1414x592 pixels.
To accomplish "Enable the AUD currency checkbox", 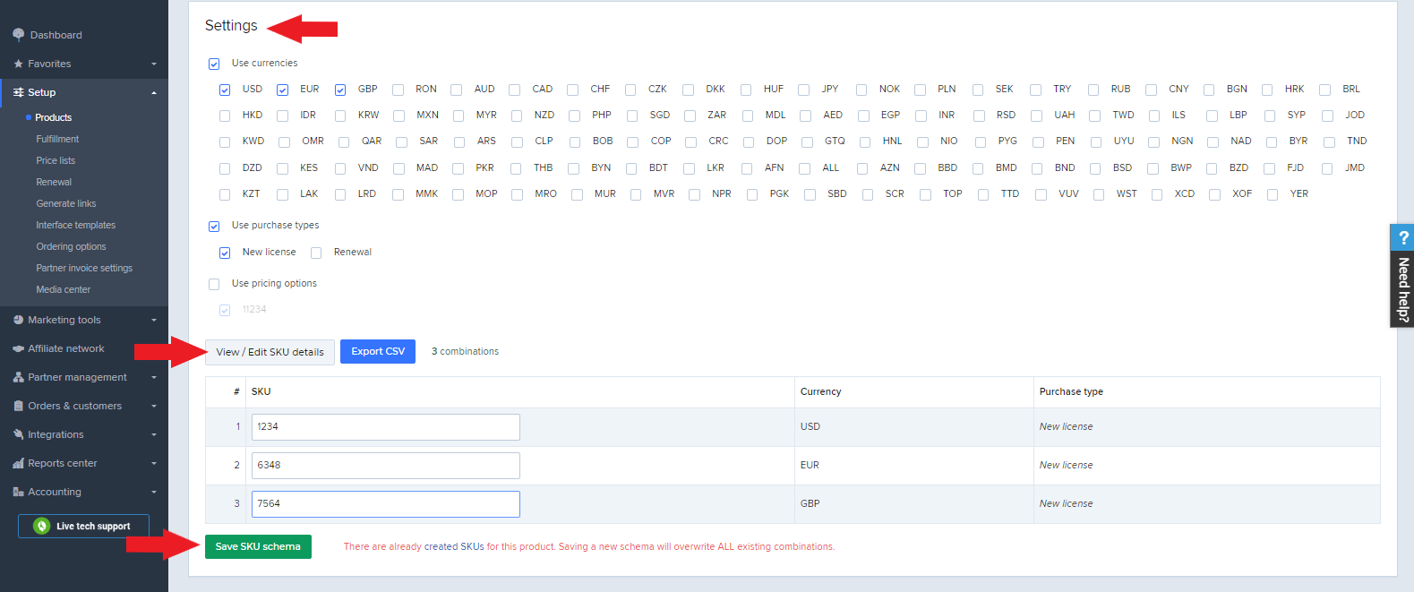I will [456, 90].
